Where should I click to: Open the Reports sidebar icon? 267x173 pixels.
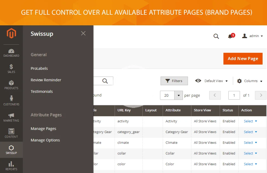11,166
